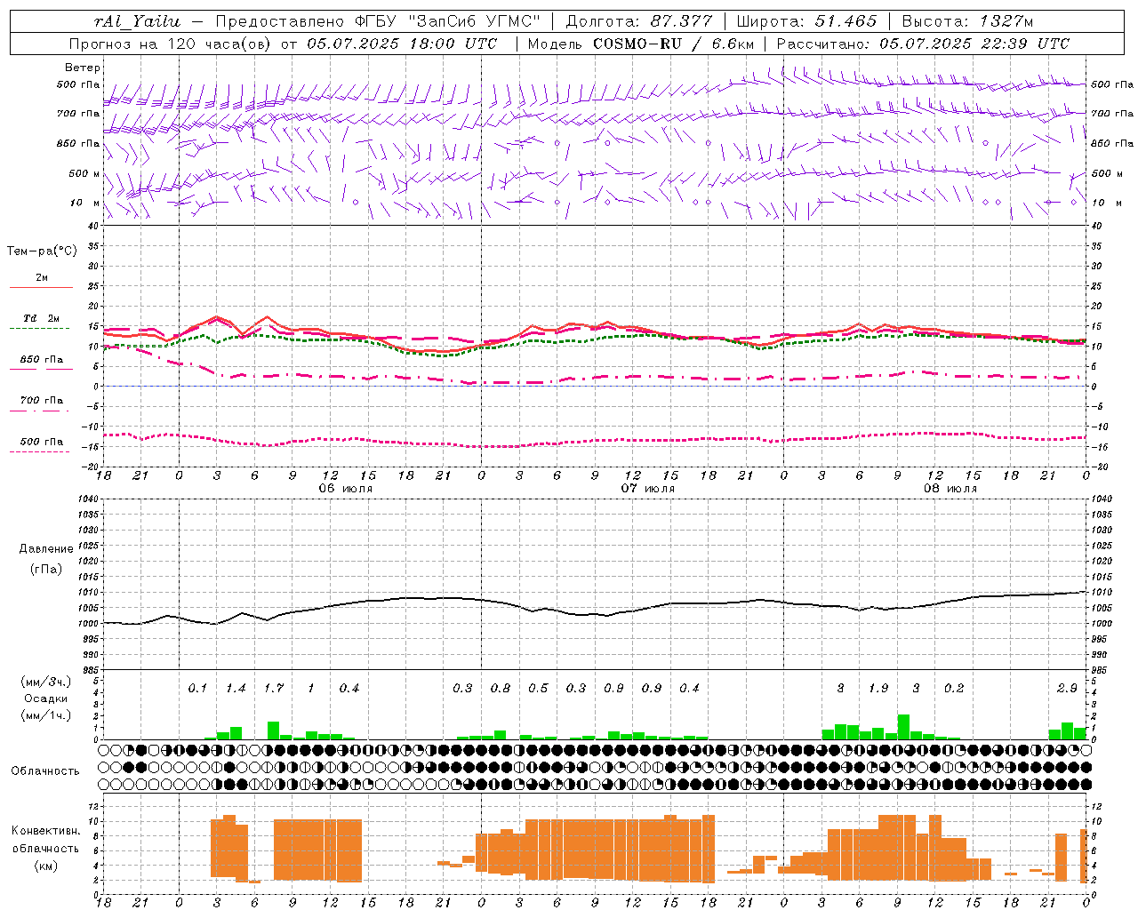Click the '(мм/1ч.)' precipitation unit label
Screen dimensions: 1138x910
(45, 715)
